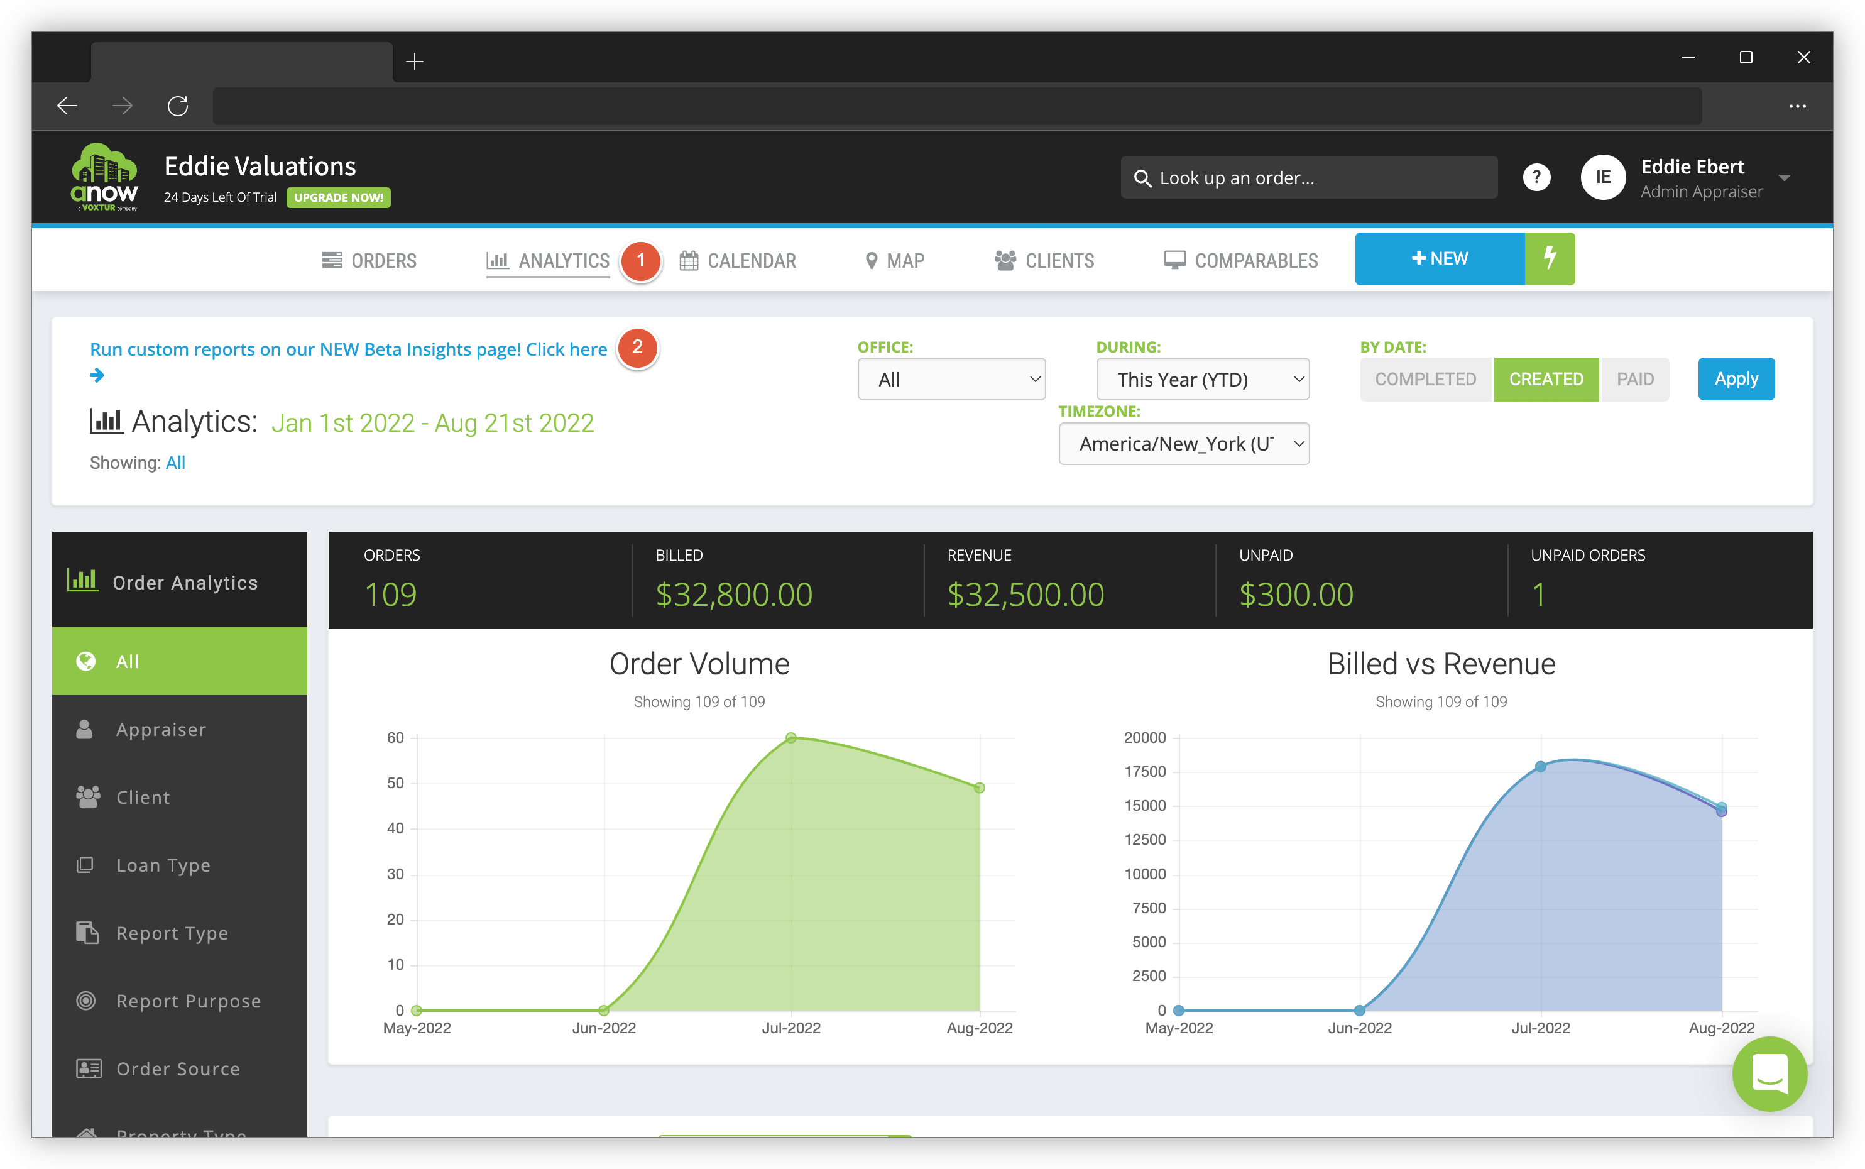The height and width of the screenshot is (1169, 1865).
Task: Click the lightning bolt next to NEW
Action: 1550,259
